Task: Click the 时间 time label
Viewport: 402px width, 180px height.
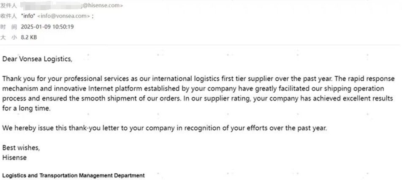Action: pos(8,27)
